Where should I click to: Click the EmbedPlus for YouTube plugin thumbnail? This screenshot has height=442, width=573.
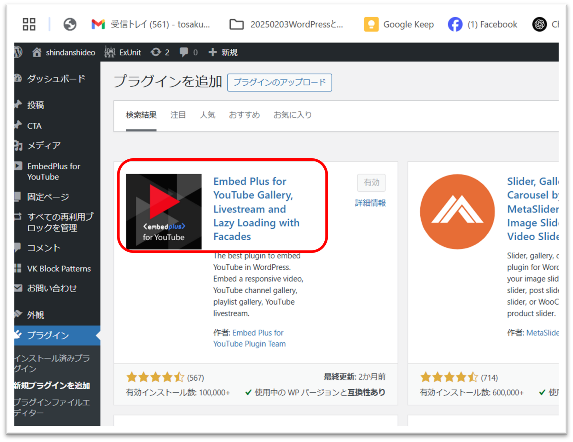[164, 211]
